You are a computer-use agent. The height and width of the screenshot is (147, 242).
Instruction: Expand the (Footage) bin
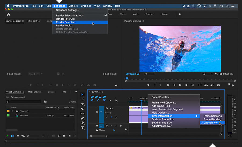(x=13, y=111)
